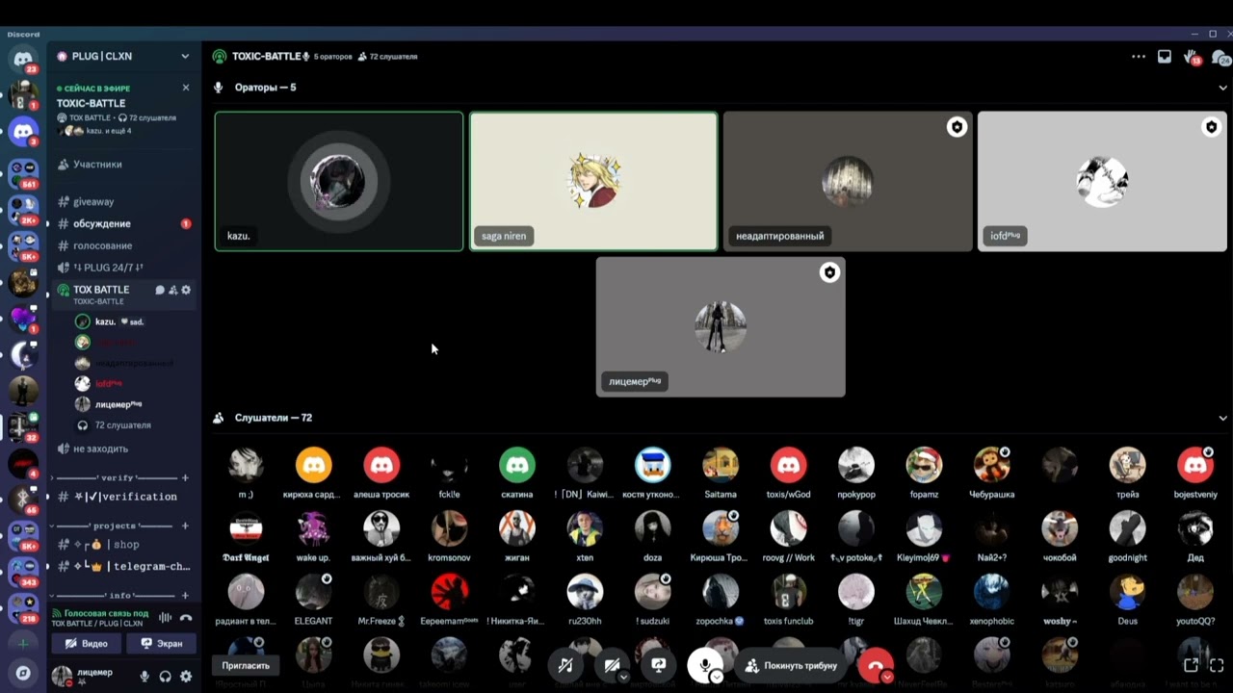
Task: Open user settings gear beside лицемер
Action: point(186,677)
